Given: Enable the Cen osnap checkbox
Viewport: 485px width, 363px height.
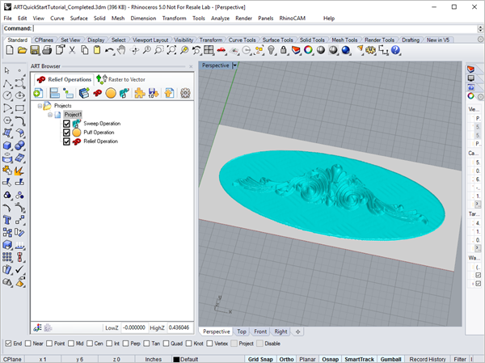Looking at the screenshot, I should pyautogui.click(x=90, y=344).
